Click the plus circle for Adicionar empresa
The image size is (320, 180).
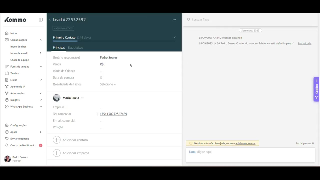tap(57, 153)
